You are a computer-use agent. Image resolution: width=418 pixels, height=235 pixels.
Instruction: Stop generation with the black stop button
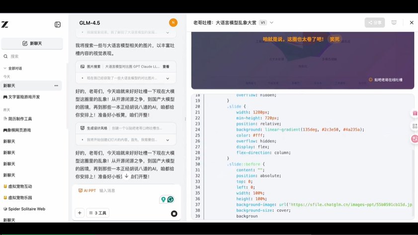pos(174,214)
